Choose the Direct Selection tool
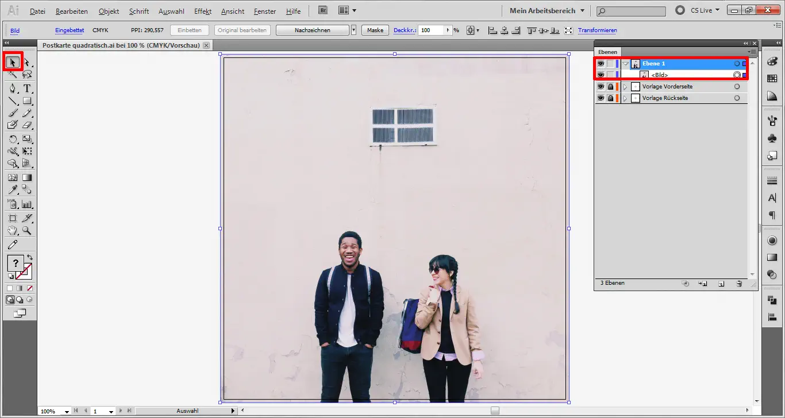The image size is (785, 418). [x=27, y=62]
